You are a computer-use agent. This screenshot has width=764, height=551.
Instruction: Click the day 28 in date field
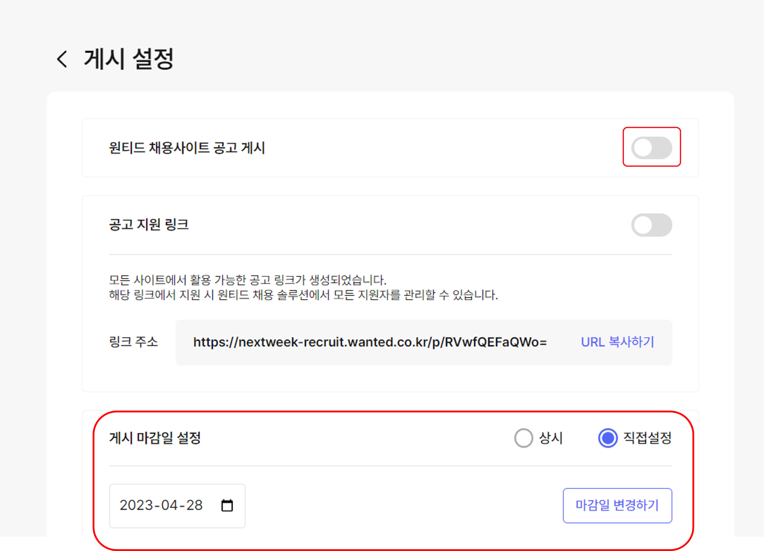tap(194, 505)
